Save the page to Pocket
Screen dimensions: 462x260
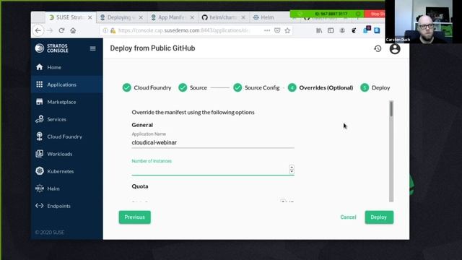(277, 30)
